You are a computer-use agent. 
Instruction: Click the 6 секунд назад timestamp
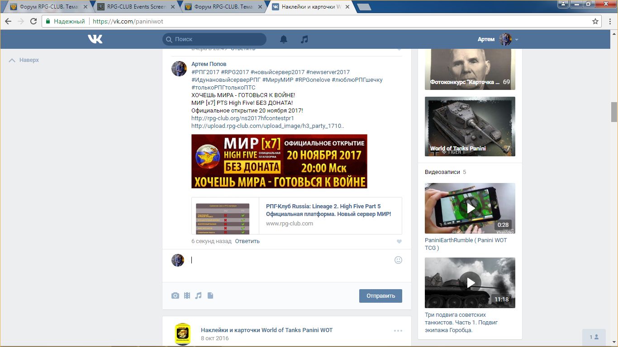point(211,241)
